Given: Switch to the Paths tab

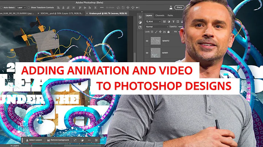Looking at the screenshot, I should [170, 15].
